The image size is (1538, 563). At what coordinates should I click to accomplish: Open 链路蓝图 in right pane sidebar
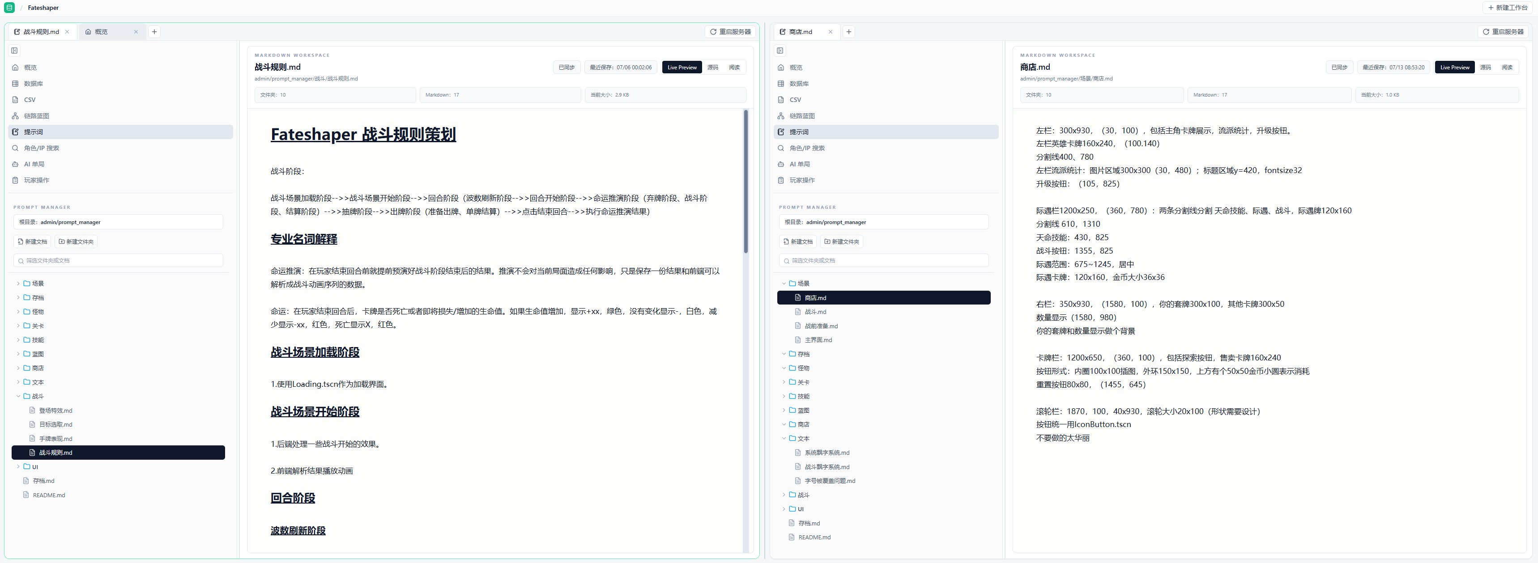[x=886, y=116]
